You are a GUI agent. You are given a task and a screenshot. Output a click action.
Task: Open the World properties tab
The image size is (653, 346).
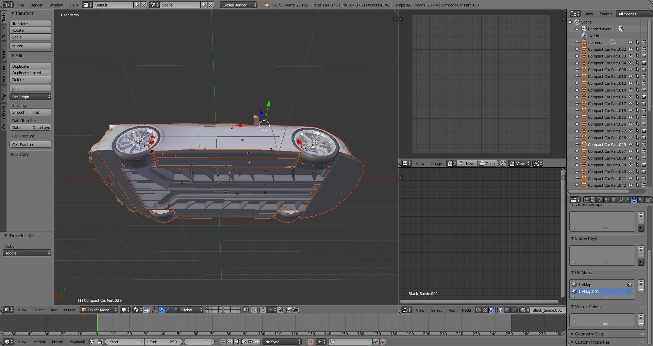(607, 200)
